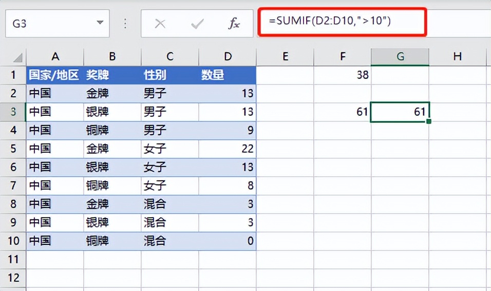This screenshot has height=291, width=491.
Task: Select row 1 header
Action: point(13,75)
